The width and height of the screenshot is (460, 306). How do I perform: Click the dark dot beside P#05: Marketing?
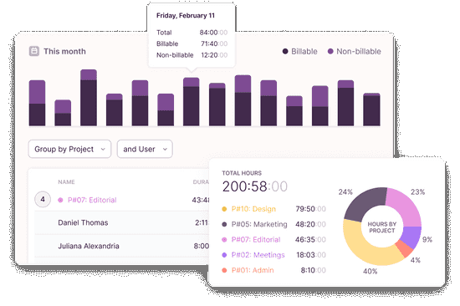pyautogui.click(x=224, y=224)
